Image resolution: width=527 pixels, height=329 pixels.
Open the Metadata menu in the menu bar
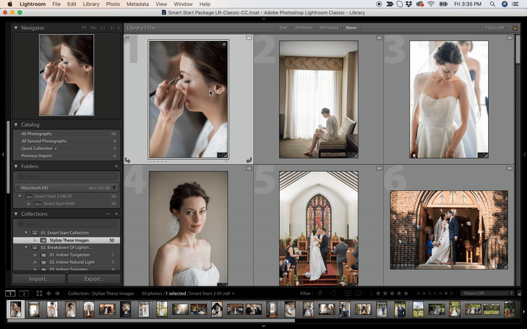pos(137,4)
